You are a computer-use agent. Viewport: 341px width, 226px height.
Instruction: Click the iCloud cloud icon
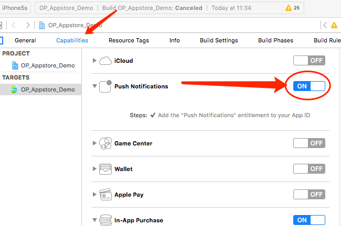point(105,61)
